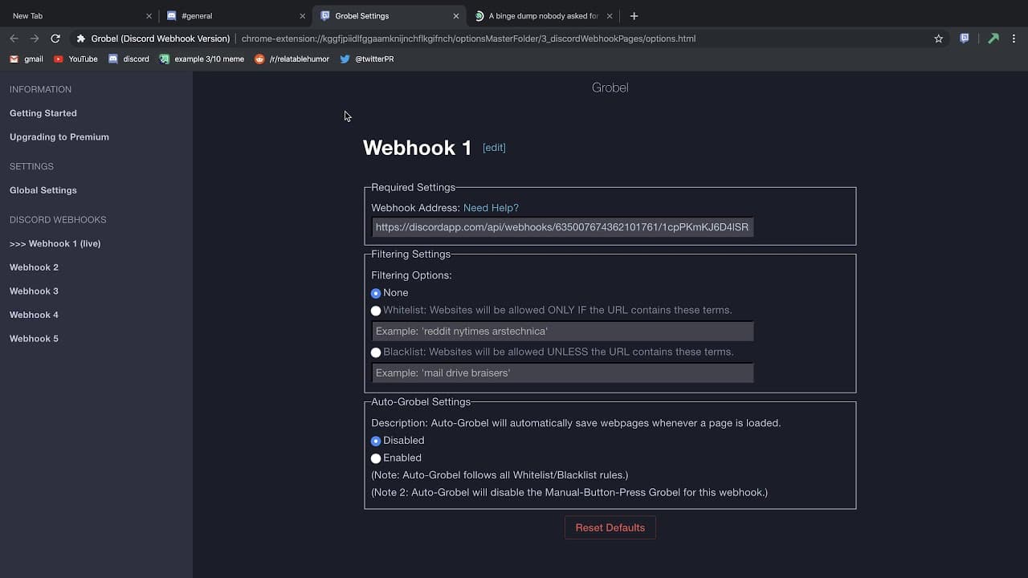Open the @twitterPR bookmark
The height and width of the screenshot is (578, 1028).
coord(366,59)
